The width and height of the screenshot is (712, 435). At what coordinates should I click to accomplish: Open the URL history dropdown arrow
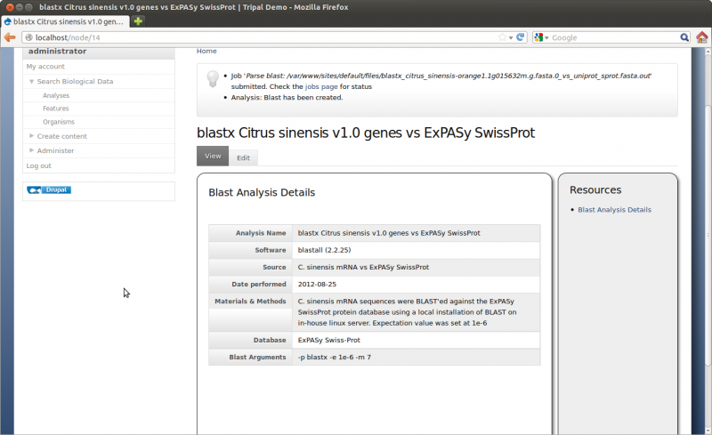tap(511, 37)
